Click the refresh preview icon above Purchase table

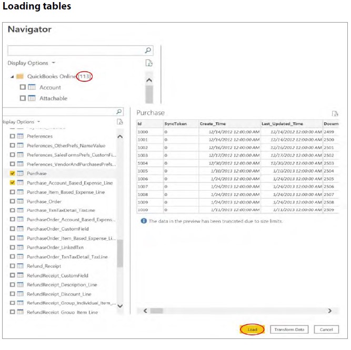click(335, 114)
